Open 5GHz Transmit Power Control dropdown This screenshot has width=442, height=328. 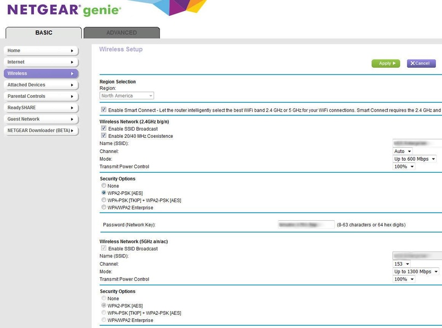tap(404, 279)
